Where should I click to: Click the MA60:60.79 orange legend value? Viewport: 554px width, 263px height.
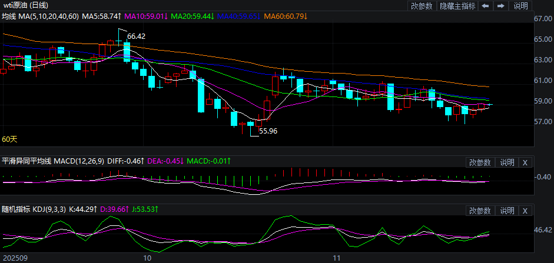coord(285,16)
